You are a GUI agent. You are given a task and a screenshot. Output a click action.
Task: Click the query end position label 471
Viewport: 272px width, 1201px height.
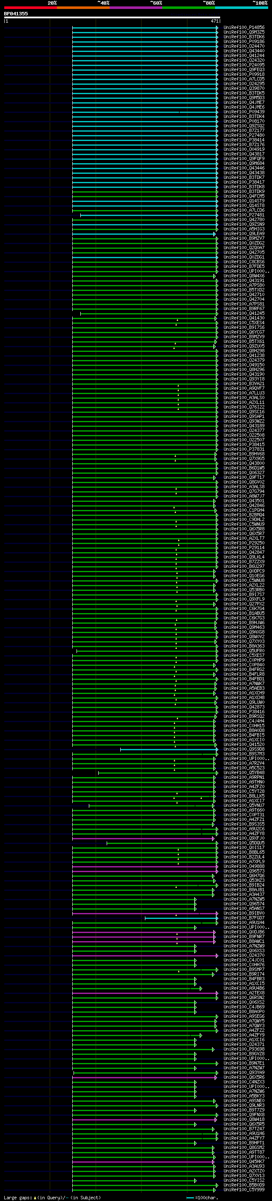click(x=214, y=21)
